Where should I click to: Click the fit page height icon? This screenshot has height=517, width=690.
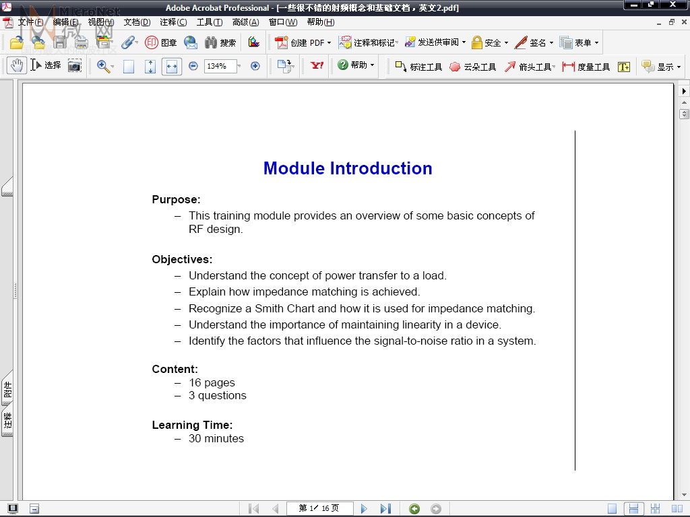click(x=150, y=67)
